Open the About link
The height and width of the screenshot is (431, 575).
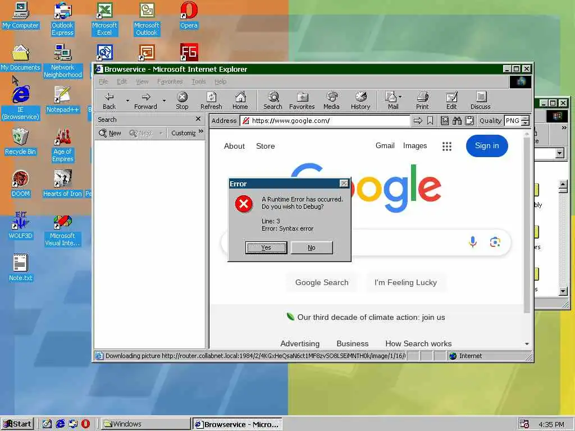coord(234,146)
